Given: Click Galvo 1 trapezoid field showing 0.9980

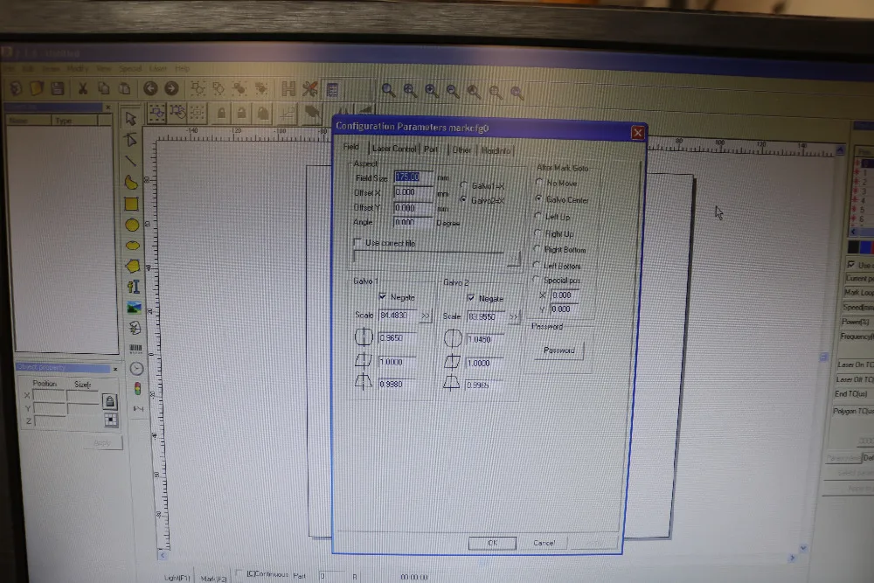Looking at the screenshot, I should (397, 384).
